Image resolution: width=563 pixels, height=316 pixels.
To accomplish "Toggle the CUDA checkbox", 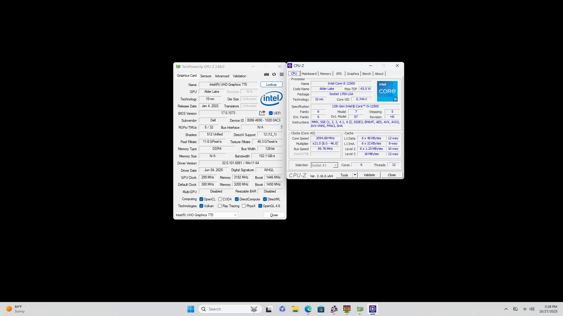I will pos(220,199).
